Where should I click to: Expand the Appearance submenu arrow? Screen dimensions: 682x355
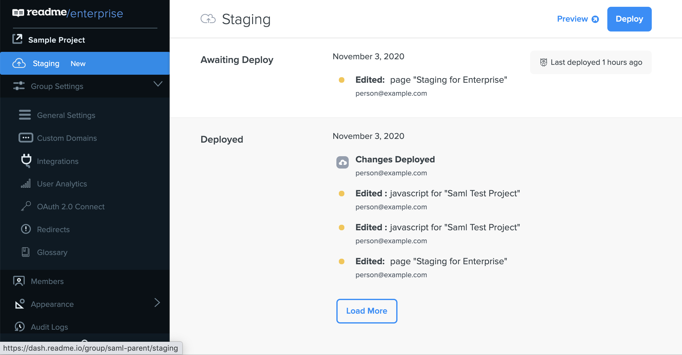coord(157,303)
